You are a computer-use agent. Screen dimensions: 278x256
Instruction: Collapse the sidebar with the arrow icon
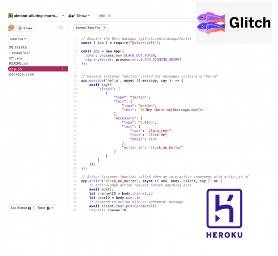61,28
